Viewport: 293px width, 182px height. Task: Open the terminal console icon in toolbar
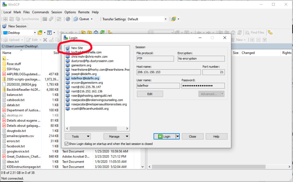click(x=45, y=19)
